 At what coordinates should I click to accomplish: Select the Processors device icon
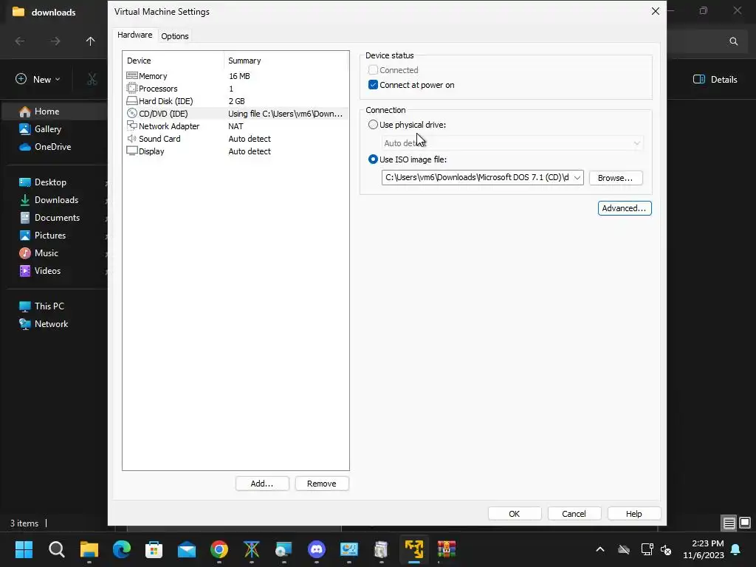(x=131, y=89)
